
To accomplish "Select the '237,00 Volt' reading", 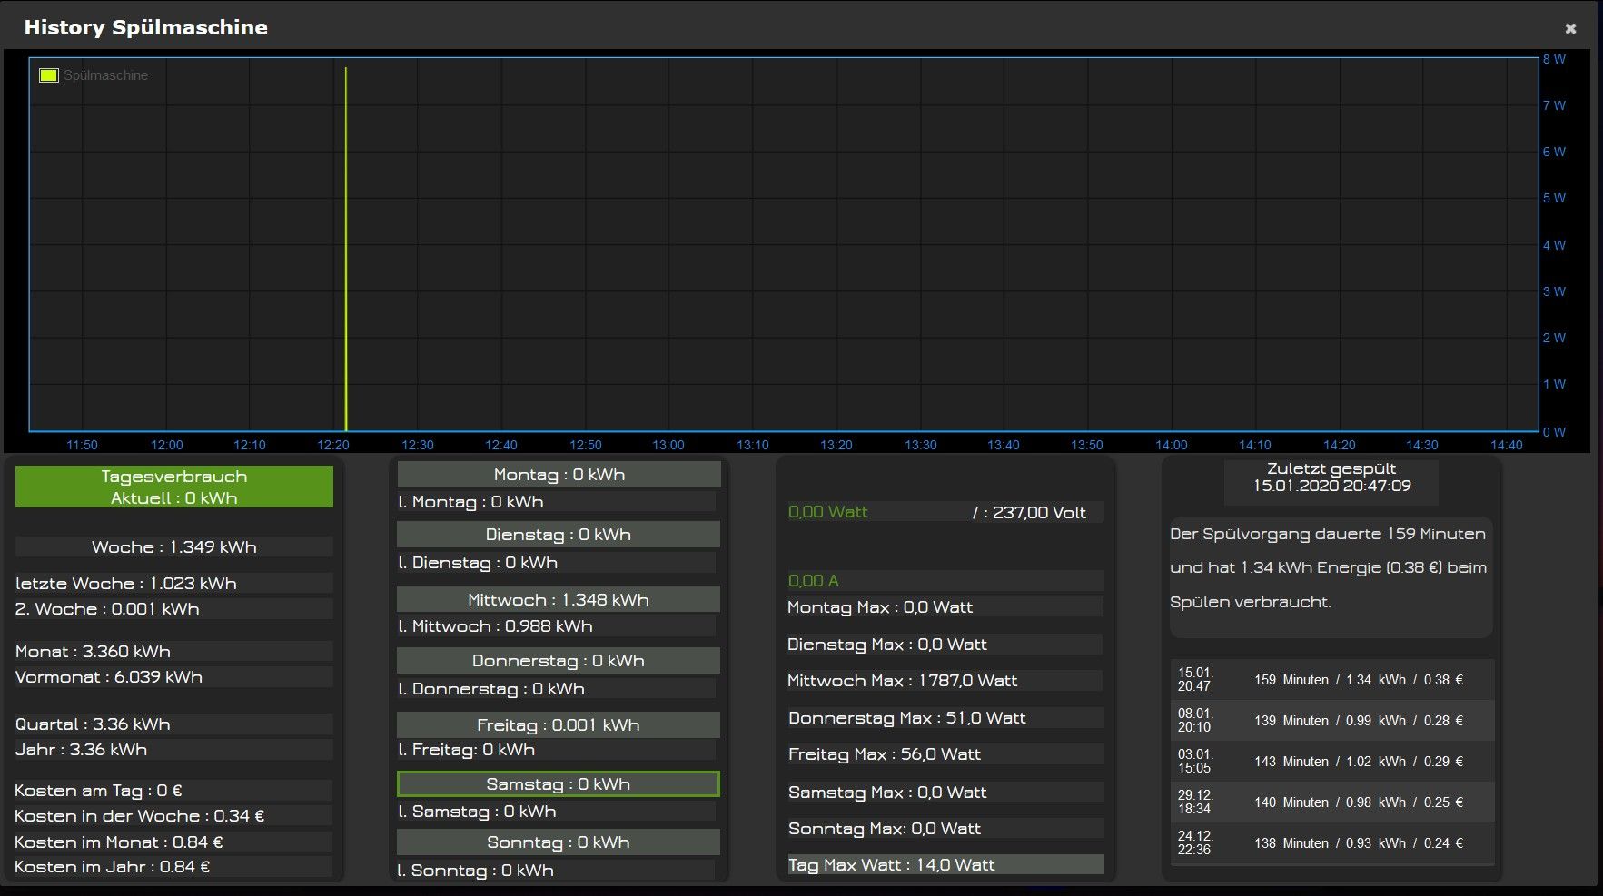I will [1039, 512].
